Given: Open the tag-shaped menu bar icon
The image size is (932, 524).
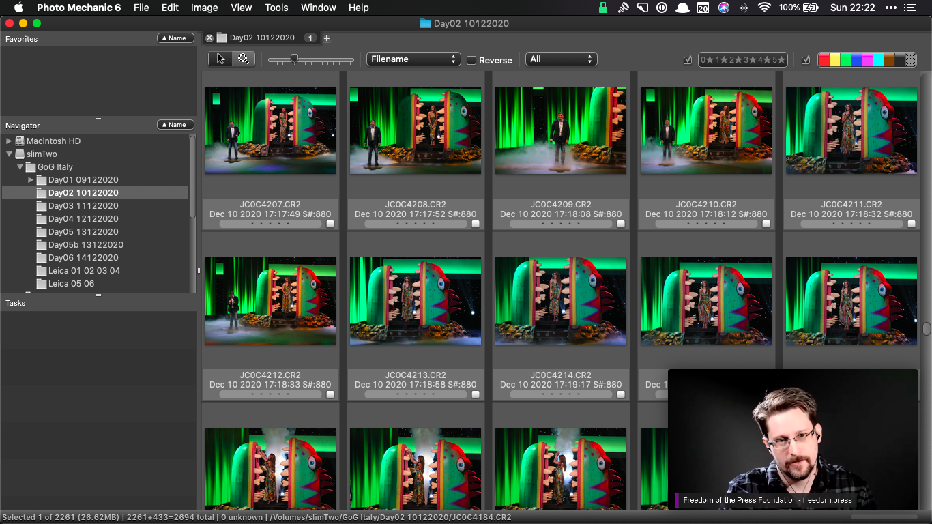Looking at the screenshot, I should pyautogui.click(x=643, y=8).
